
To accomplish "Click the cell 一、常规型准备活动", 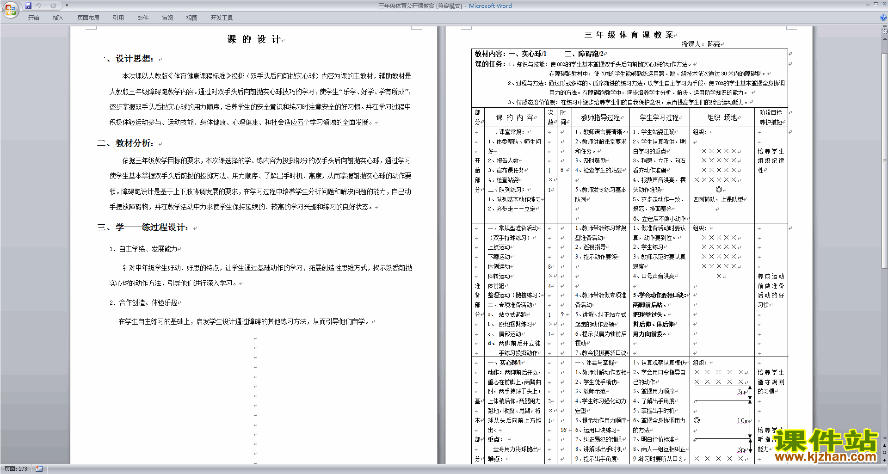I will (x=513, y=228).
